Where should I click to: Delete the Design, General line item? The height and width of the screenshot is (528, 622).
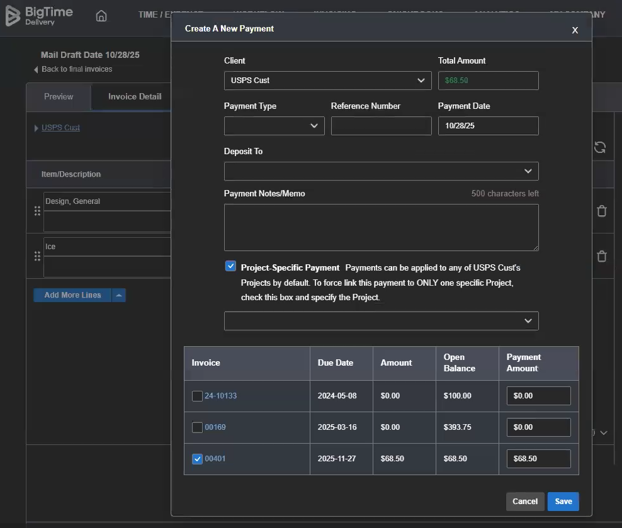(x=601, y=211)
